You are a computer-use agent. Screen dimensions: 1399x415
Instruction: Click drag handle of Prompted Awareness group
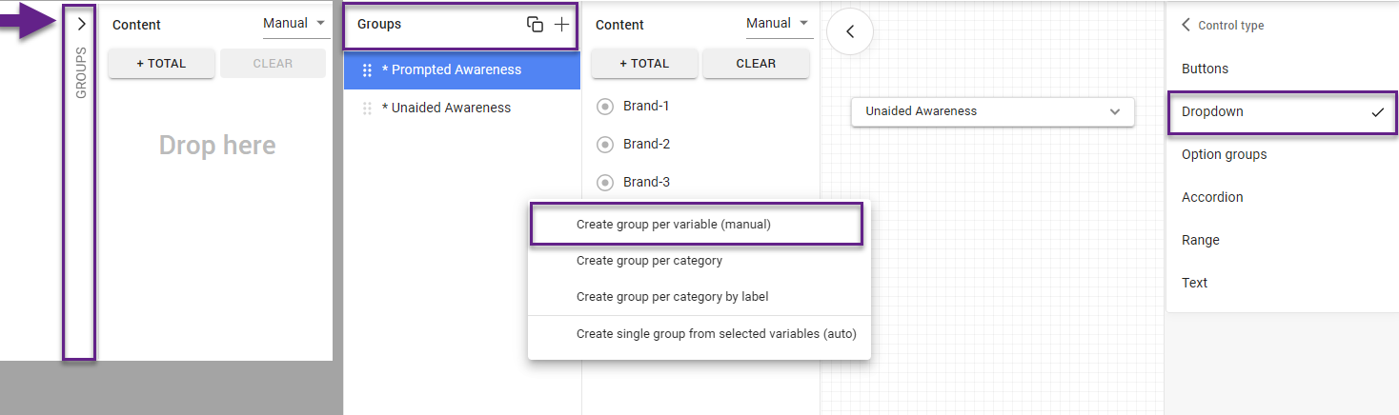[367, 70]
